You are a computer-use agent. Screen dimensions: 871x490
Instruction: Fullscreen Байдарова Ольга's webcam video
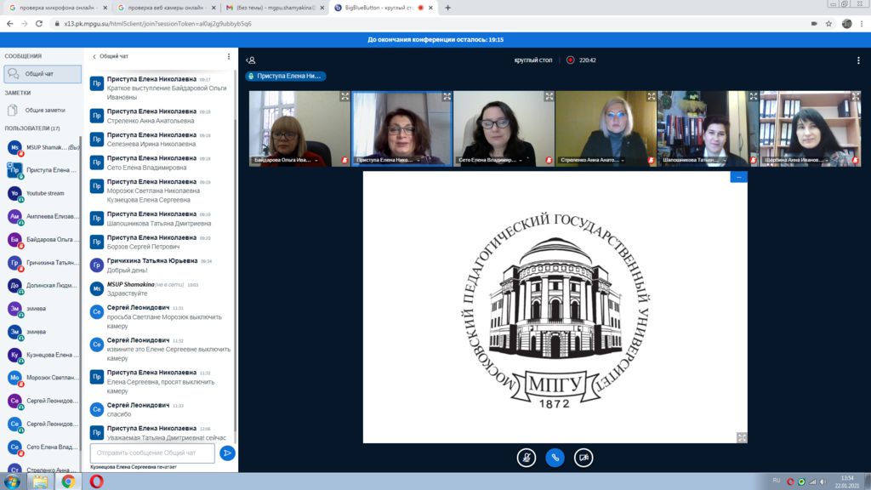344,97
